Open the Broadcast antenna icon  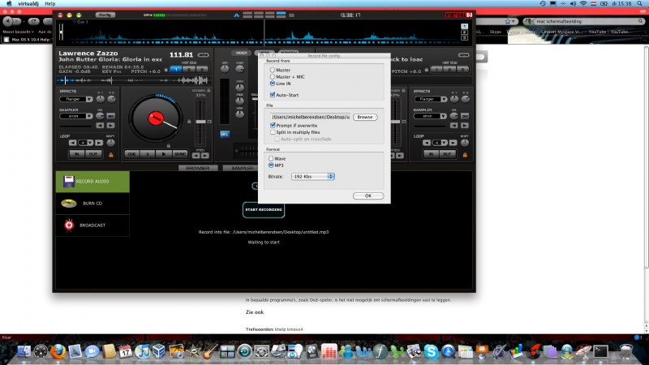point(69,225)
